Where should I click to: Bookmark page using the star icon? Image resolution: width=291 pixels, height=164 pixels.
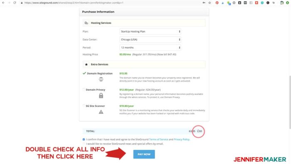click(x=210, y=3)
